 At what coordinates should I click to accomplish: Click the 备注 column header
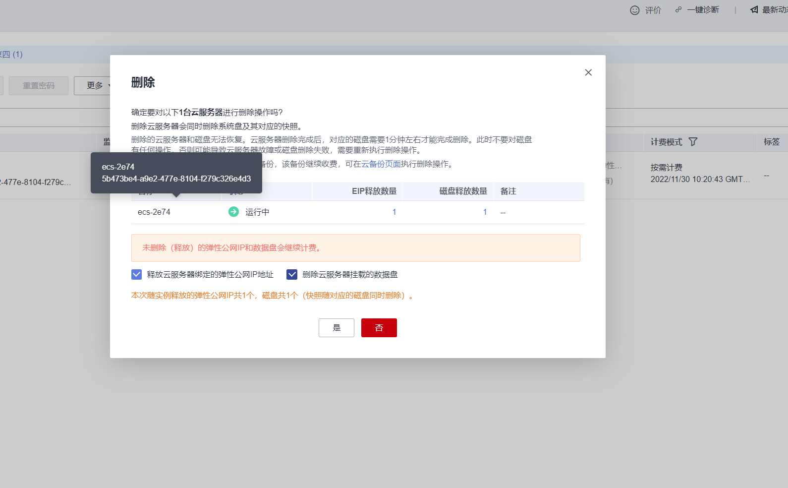(x=508, y=191)
